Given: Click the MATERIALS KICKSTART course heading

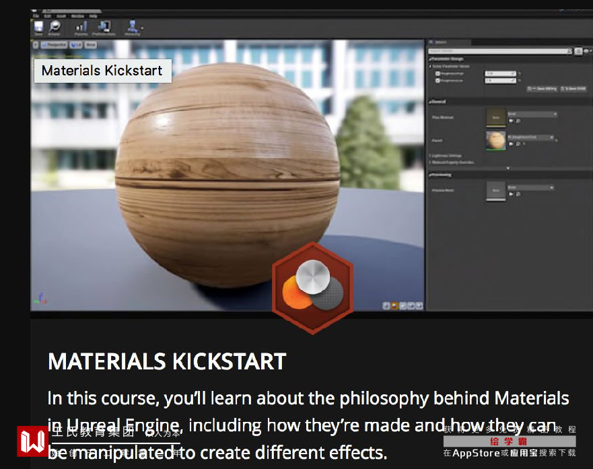Looking at the screenshot, I should [x=167, y=361].
